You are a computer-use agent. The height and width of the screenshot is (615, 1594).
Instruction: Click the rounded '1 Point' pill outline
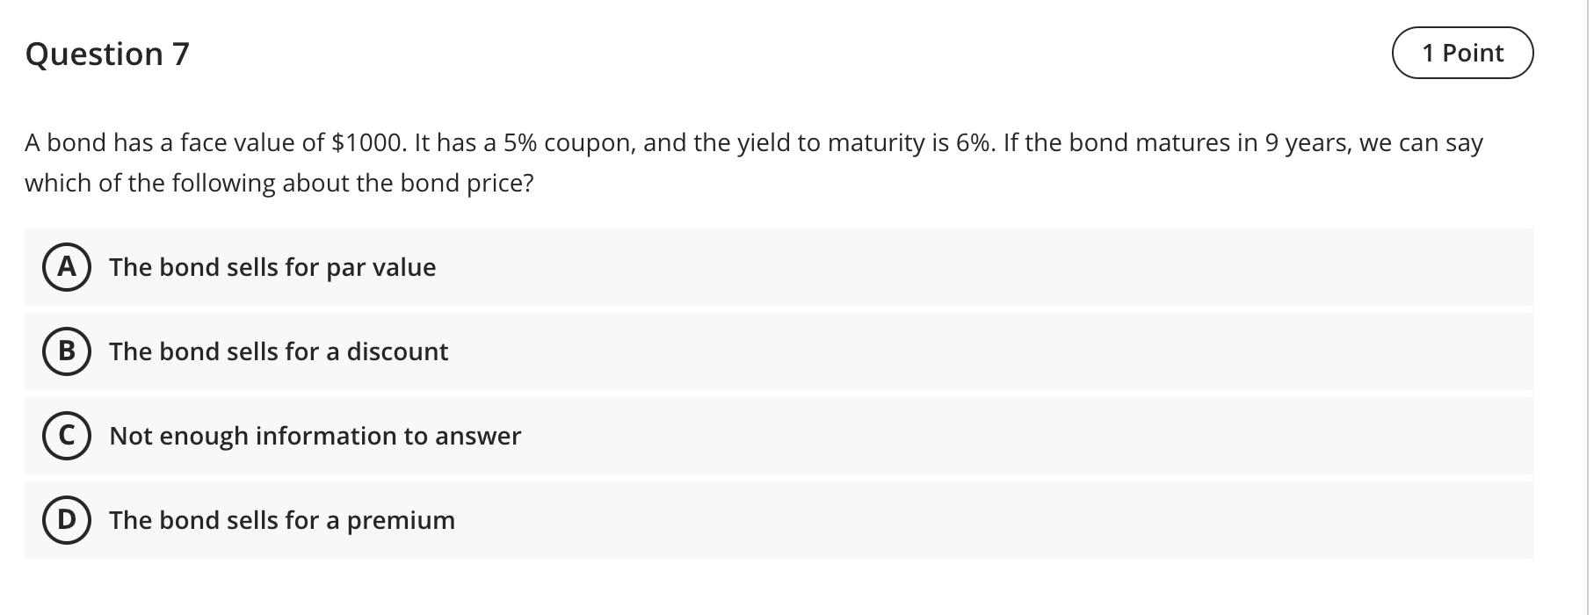coord(1463,53)
